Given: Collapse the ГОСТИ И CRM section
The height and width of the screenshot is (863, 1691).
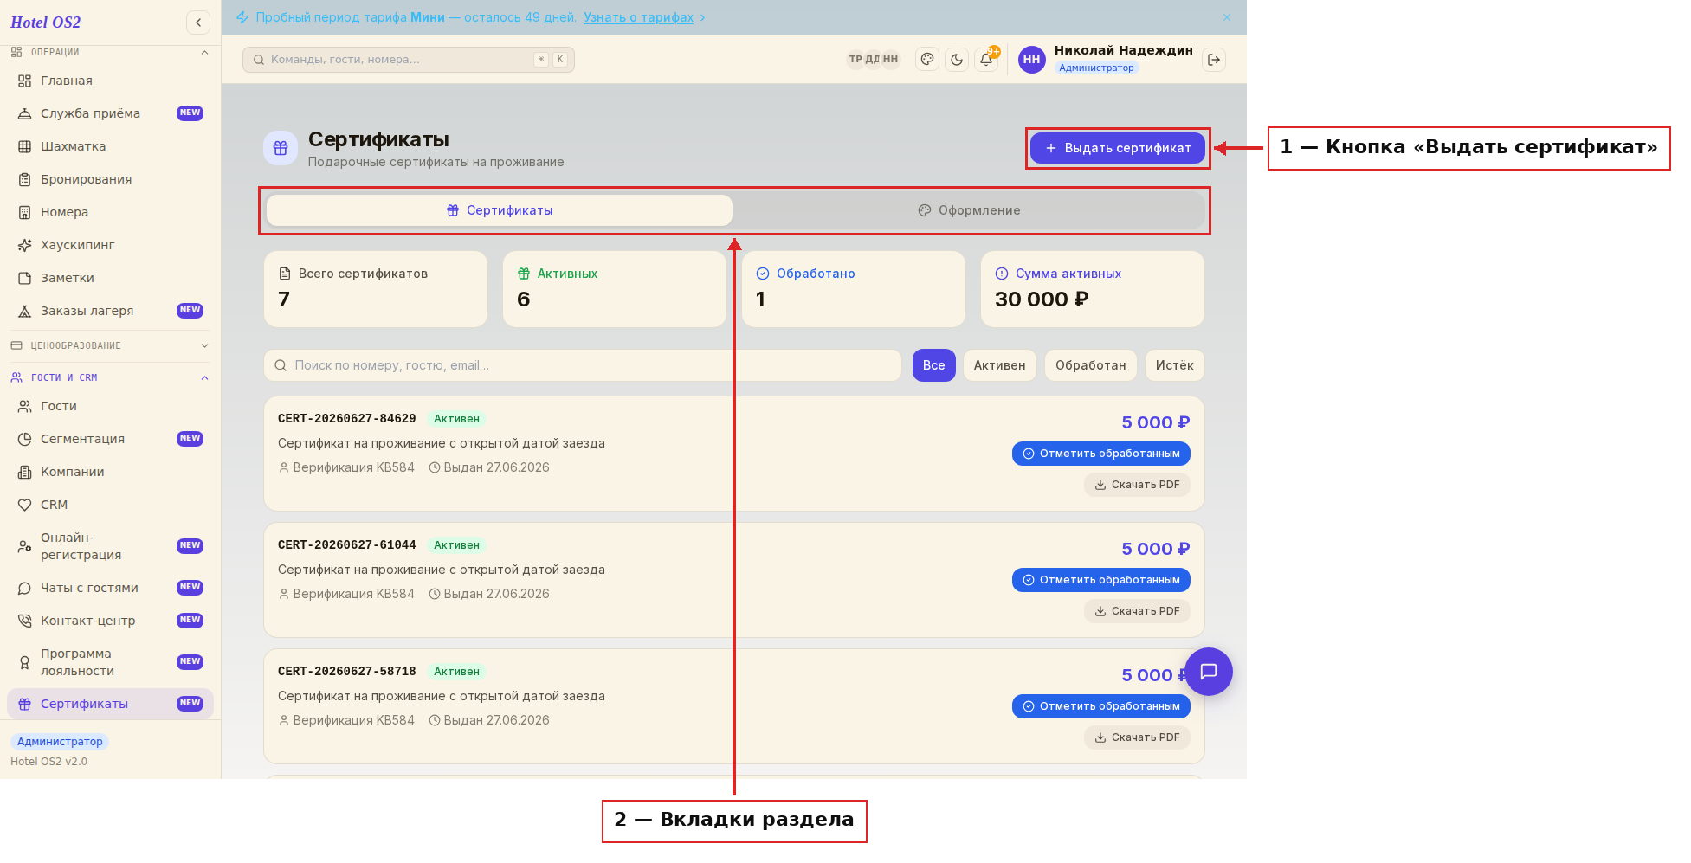Looking at the screenshot, I should click(110, 377).
